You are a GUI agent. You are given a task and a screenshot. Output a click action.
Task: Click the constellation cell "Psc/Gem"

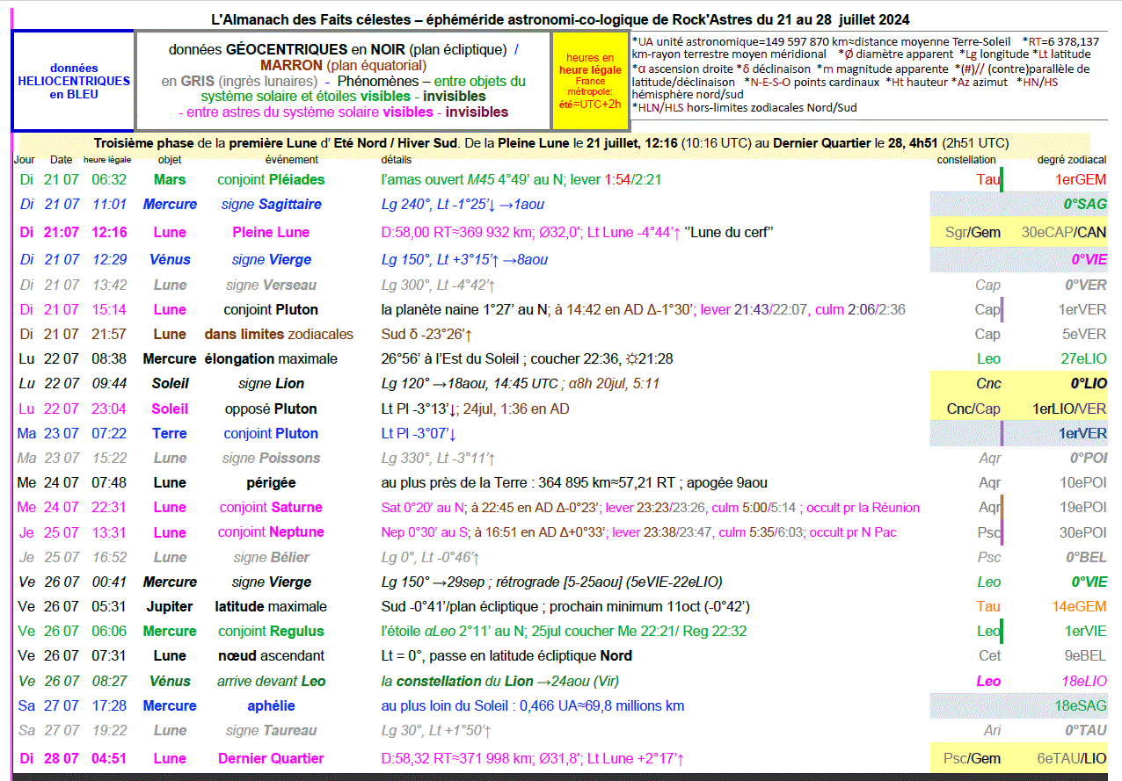[972, 758]
